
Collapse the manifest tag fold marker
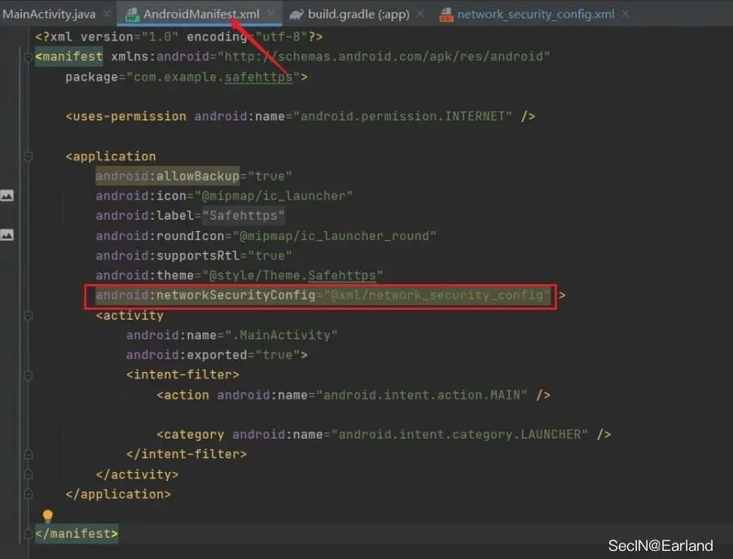pos(28,57)
